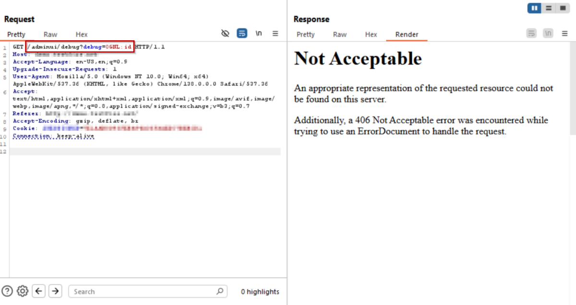Show non-printable characters in the request editor
Image resolution: width=576 pixels, height=305 pixels.
click(x=225, y=33)
